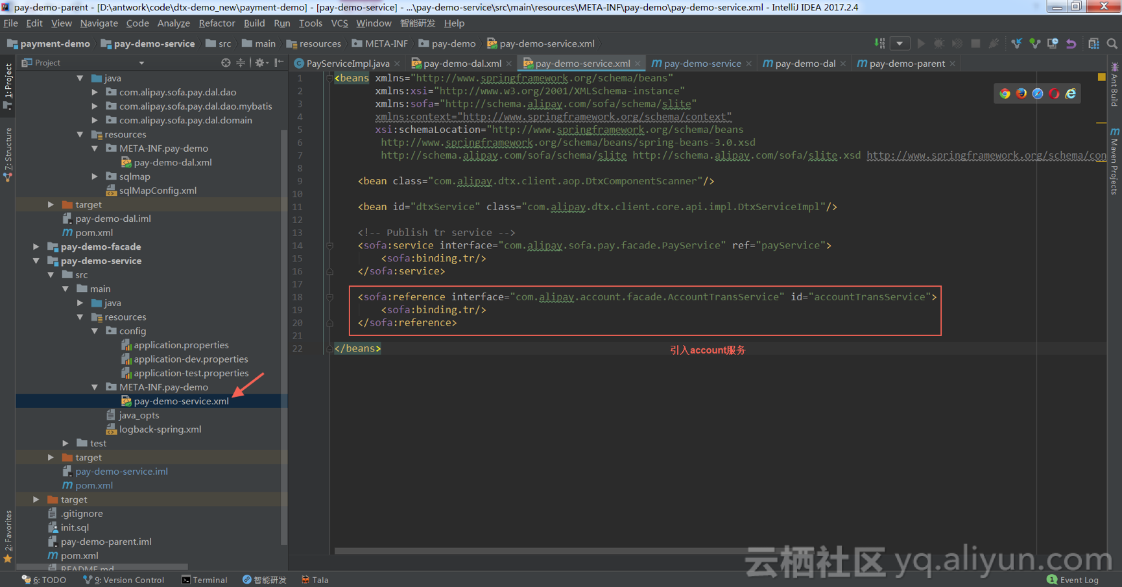This screenshot has height=587, width=1122.
Task: Click the Run play button
Action: (x=921, y=43)
